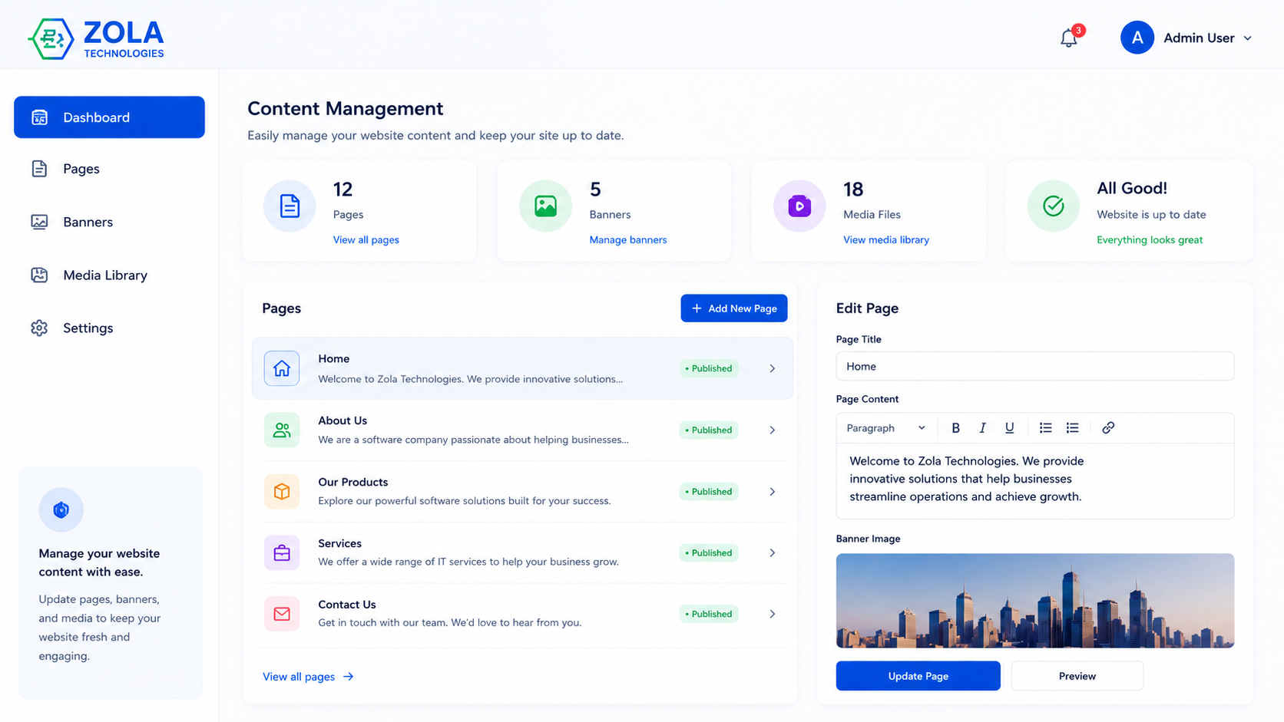
Task: Toggle italic formatting
Action: [982, 428]
